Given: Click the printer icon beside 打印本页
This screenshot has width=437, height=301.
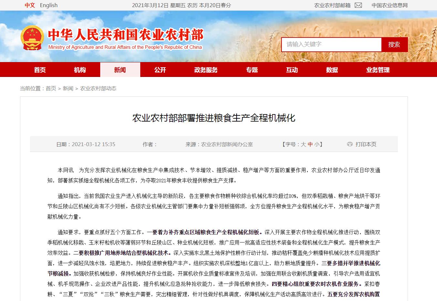Looking at the screenshot, I should (x=350, y=144).
